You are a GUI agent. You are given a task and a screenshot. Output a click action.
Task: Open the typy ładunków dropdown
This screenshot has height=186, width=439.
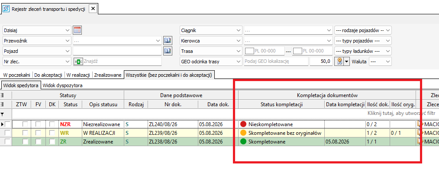363,51
